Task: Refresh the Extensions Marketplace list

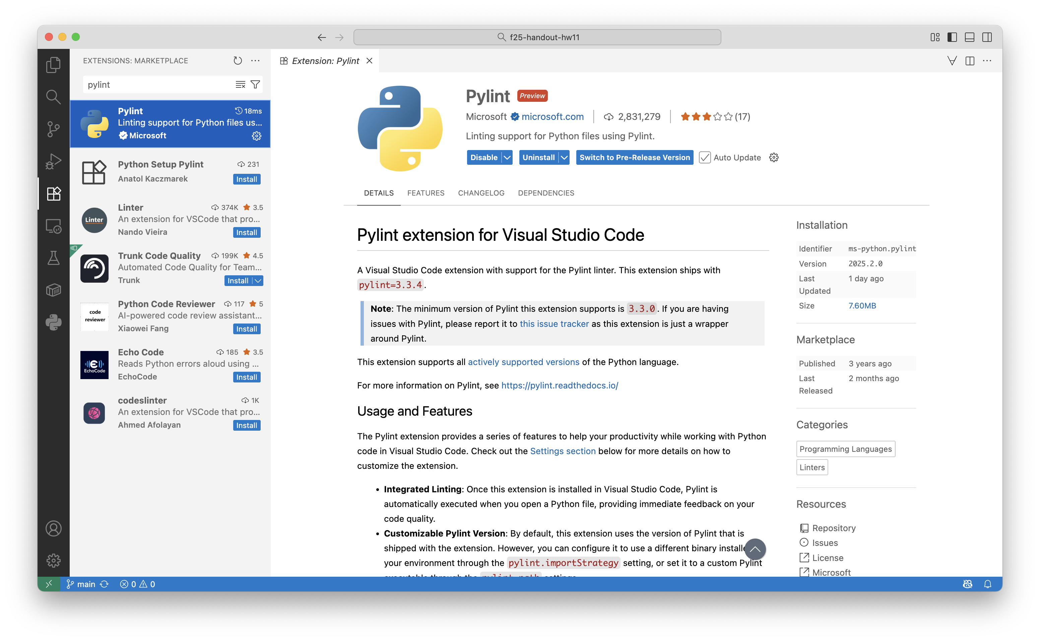Action: click(238, 61)
